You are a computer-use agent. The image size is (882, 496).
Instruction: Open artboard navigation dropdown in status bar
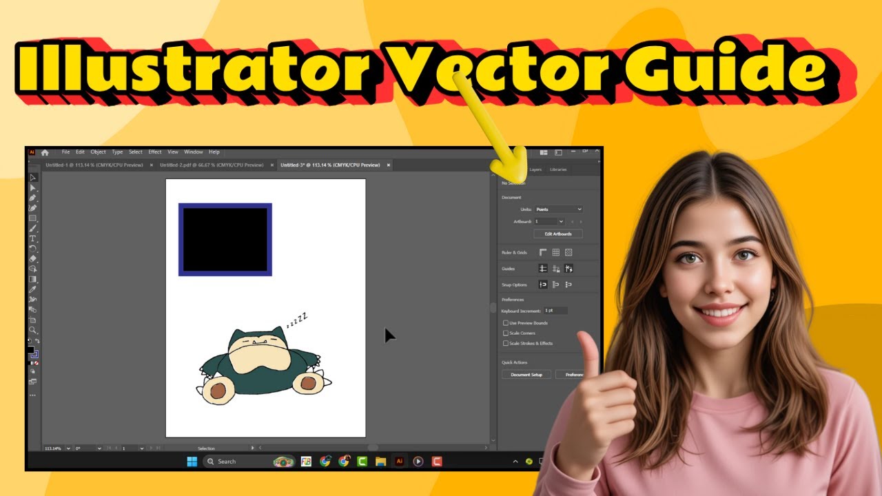click(142, 448)
